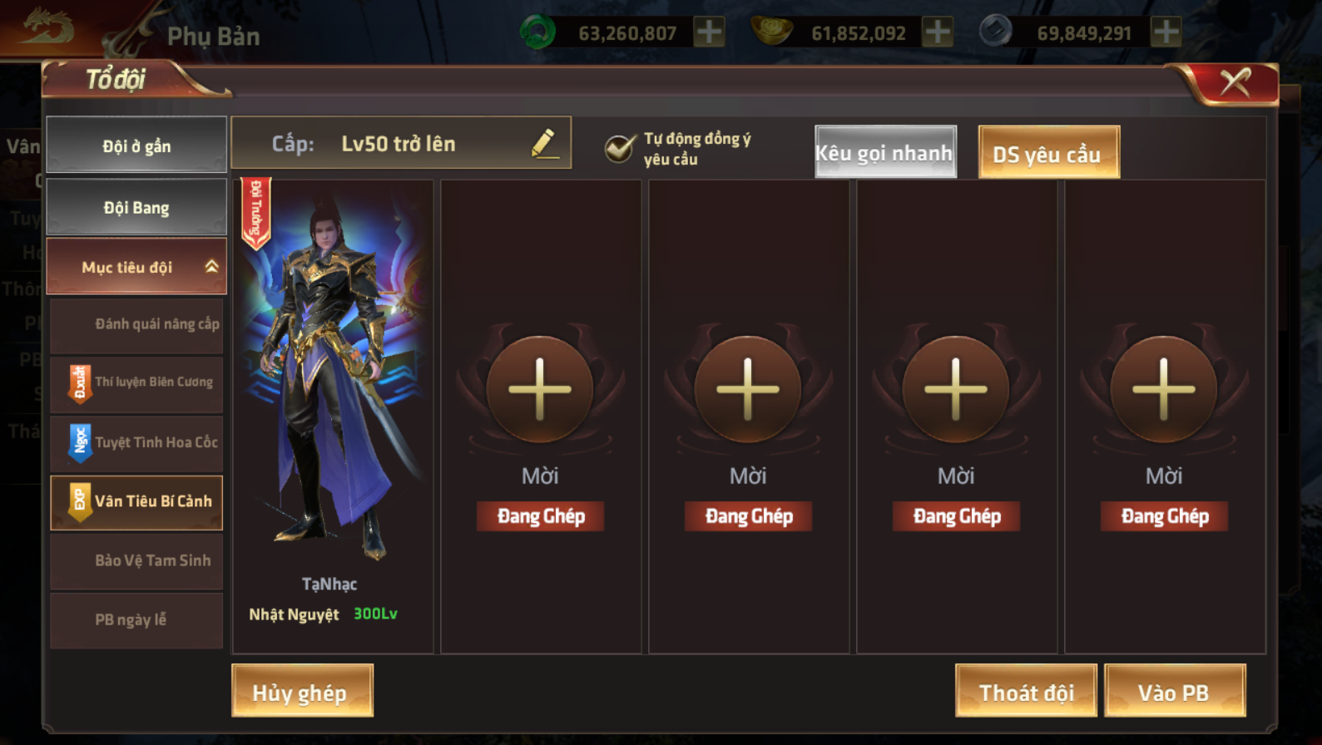Click the Vào PB button
The width and height of the screenshot is (1322, 745).
coord(1175,691)
